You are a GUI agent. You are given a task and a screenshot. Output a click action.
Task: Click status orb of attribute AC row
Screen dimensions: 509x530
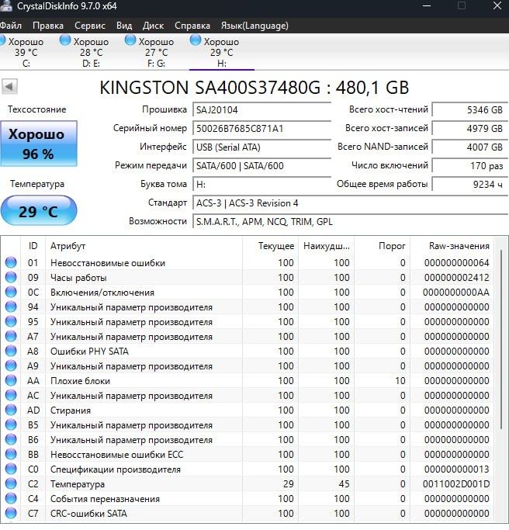(x=11, y=395)
